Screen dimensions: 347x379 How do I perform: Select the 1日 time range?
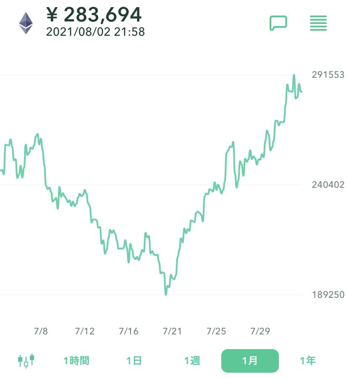[134, 360]
